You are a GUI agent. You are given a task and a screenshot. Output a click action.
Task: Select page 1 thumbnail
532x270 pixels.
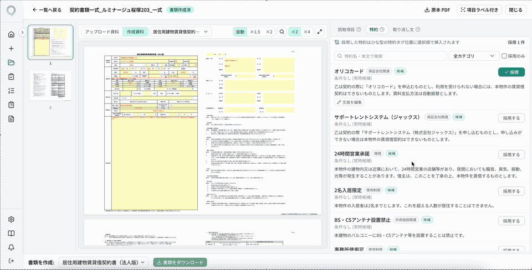click(x=50, y=42)
